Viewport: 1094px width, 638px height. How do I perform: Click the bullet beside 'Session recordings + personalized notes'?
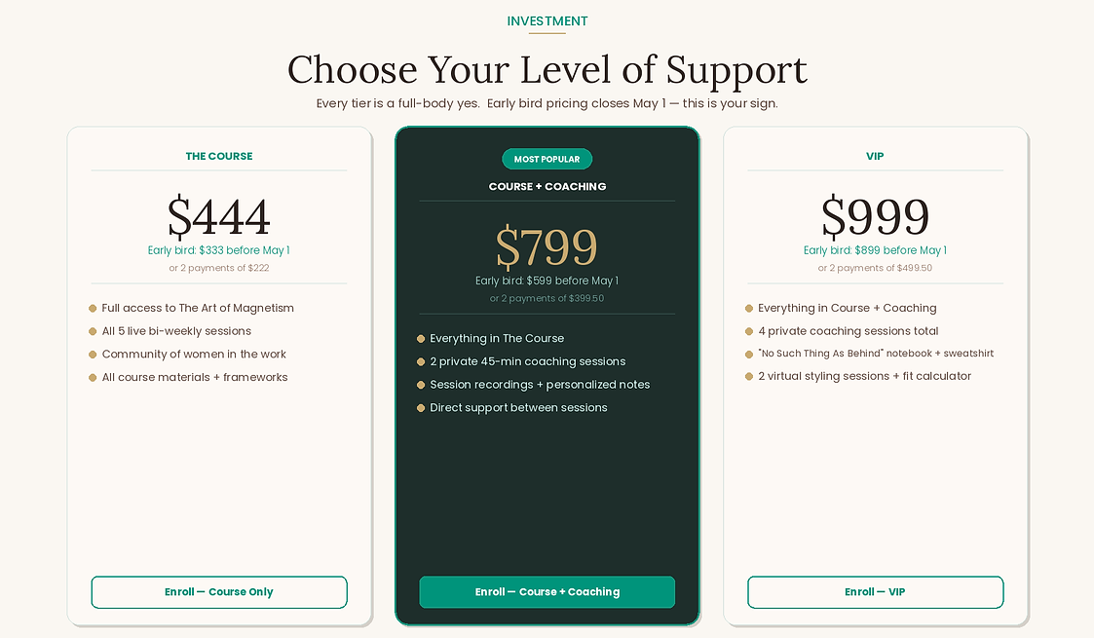(421, 385)
